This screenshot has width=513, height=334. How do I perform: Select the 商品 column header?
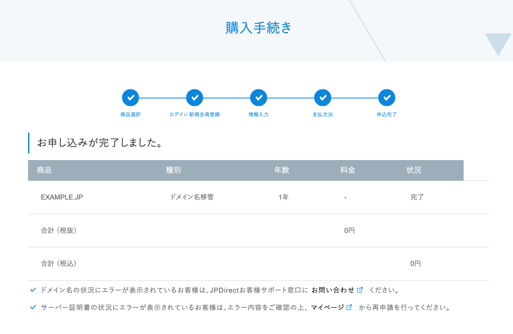pos(44,170)
